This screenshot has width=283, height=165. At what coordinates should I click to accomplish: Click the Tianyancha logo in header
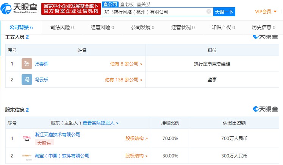(x=20, y=8)
